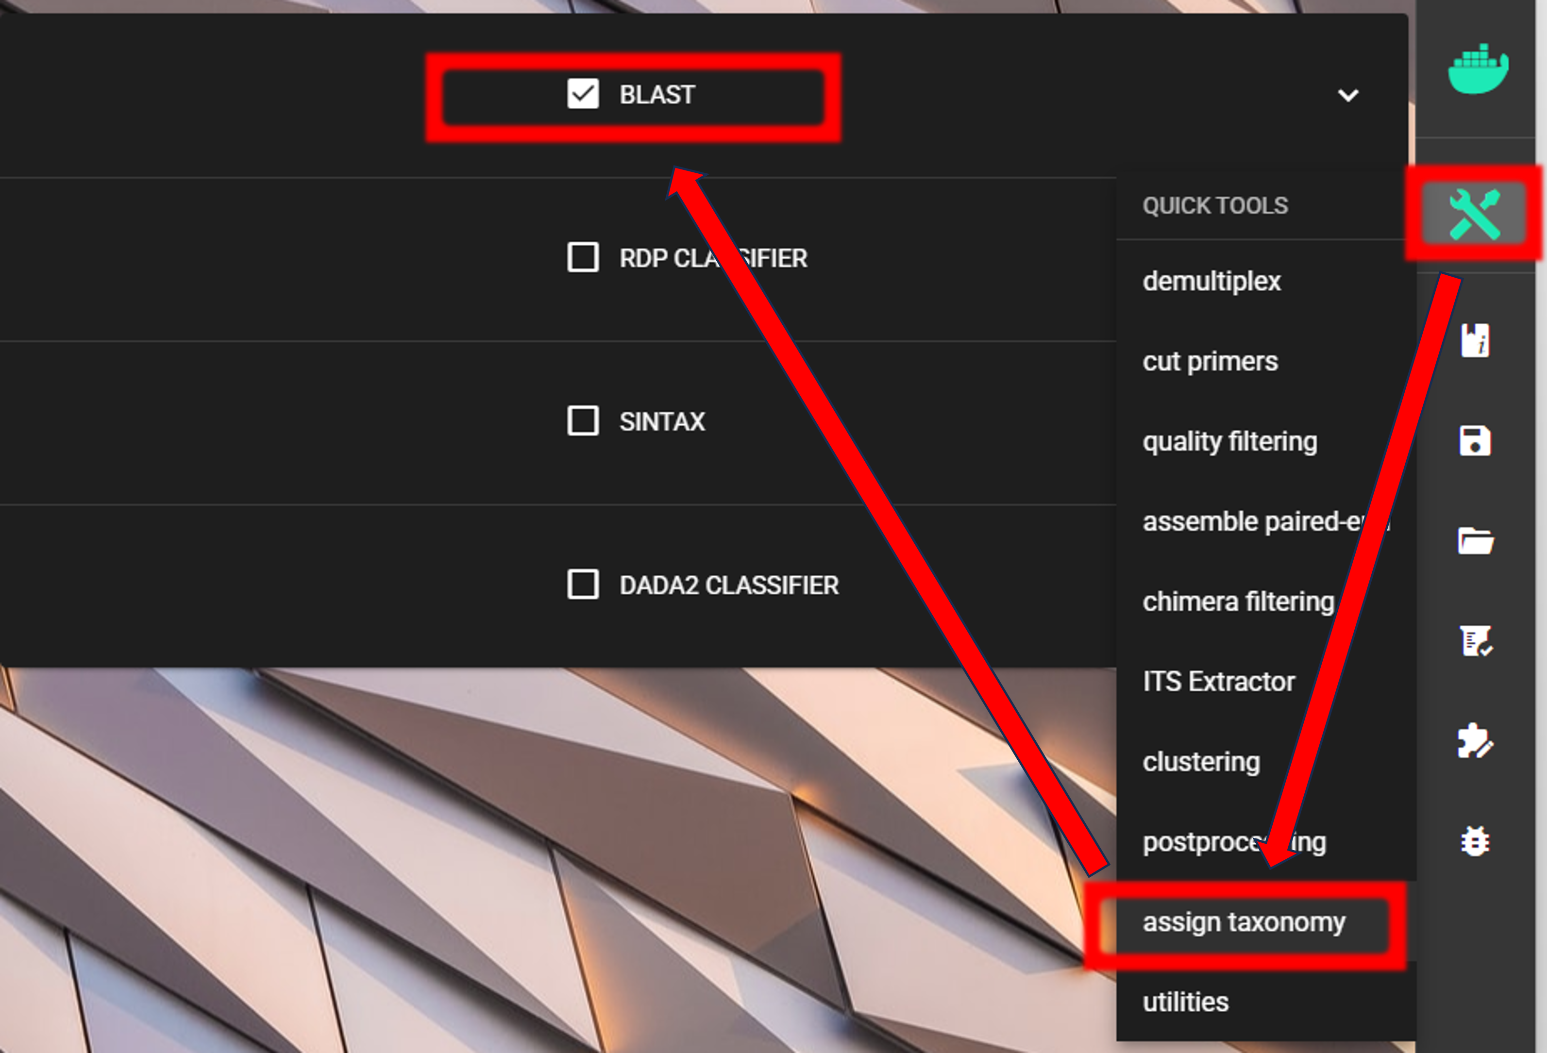The height and width of the screenshot is (1053, 1548).
Task: Click the open folder icon
Action: pos(1475,540)
